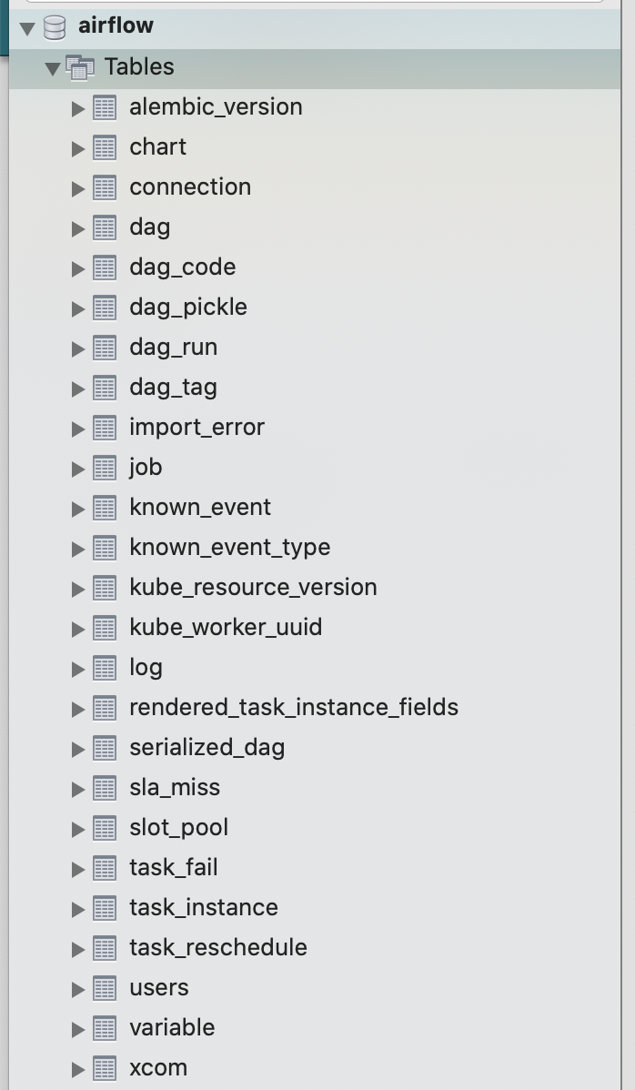Screen dimensions: 635x1090
Task: Click the table icon beside rendered_task_instance_fields
Action: pyautogui.click(x=105, y=709)
